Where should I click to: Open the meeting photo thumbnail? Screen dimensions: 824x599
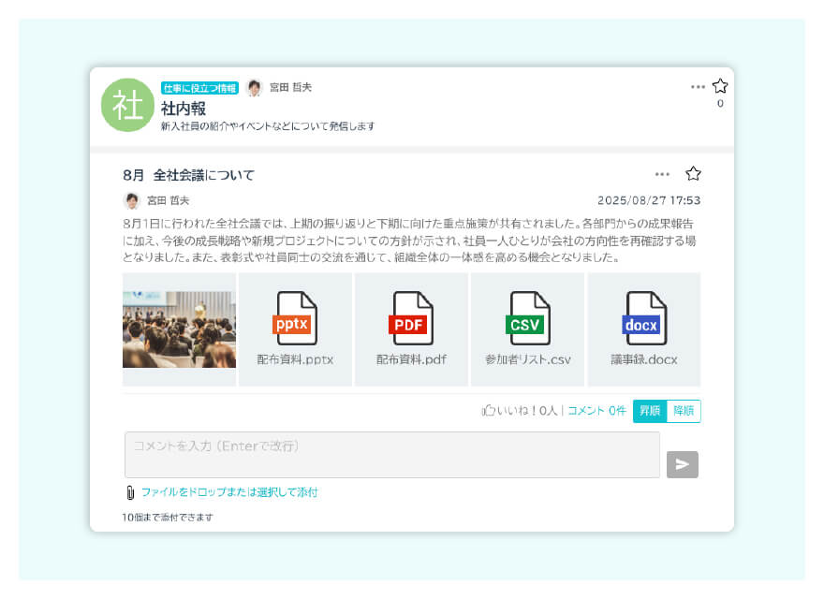pyautogui.click(x=179, y=329)
